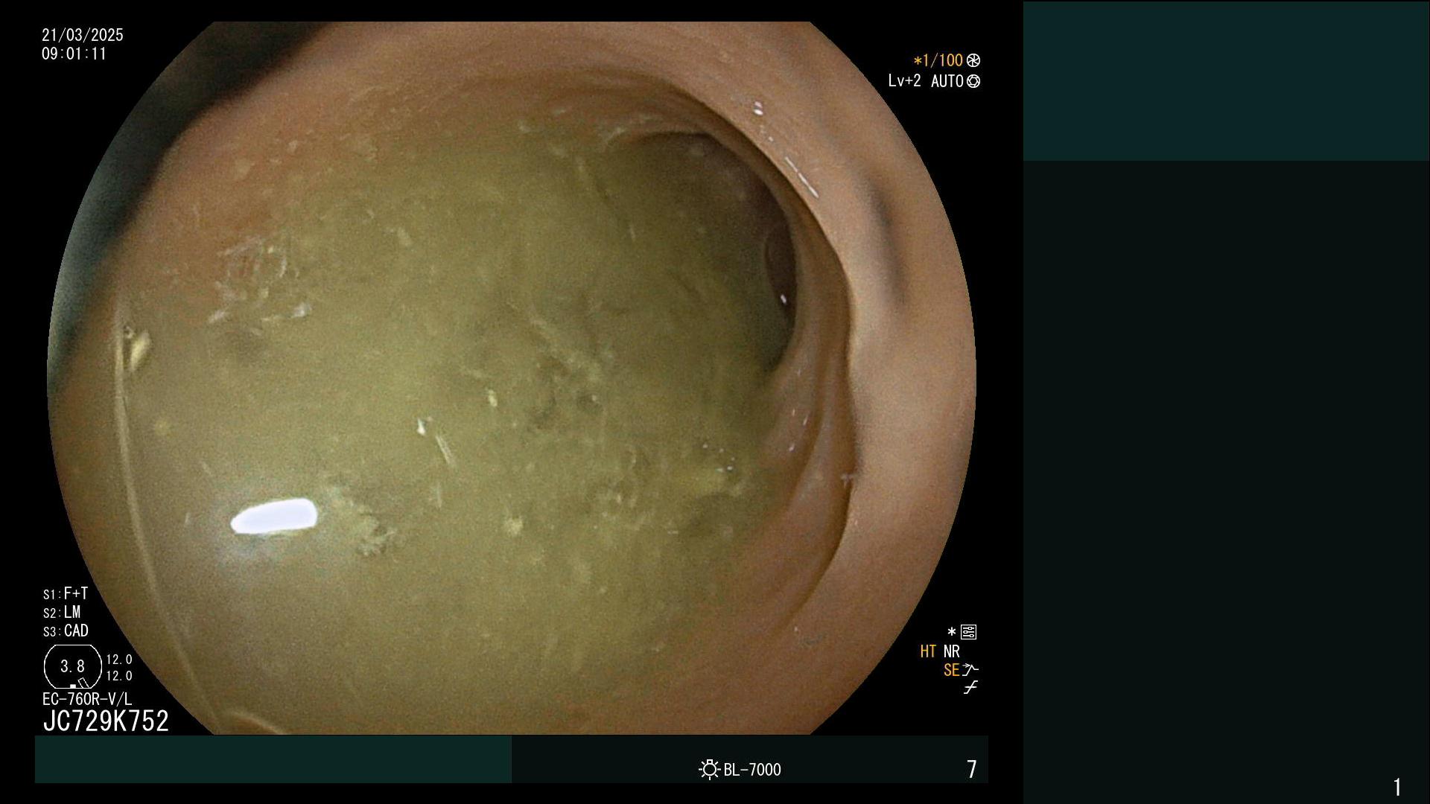Click the page number 1 in the right panel

(1397, 787)
